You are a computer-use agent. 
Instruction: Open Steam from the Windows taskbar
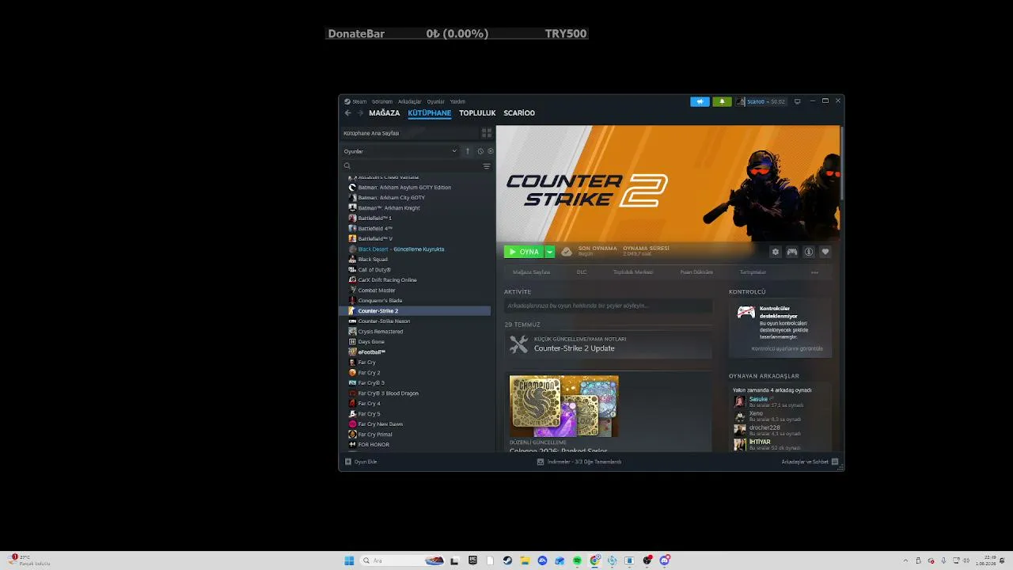tap(507, 560)
